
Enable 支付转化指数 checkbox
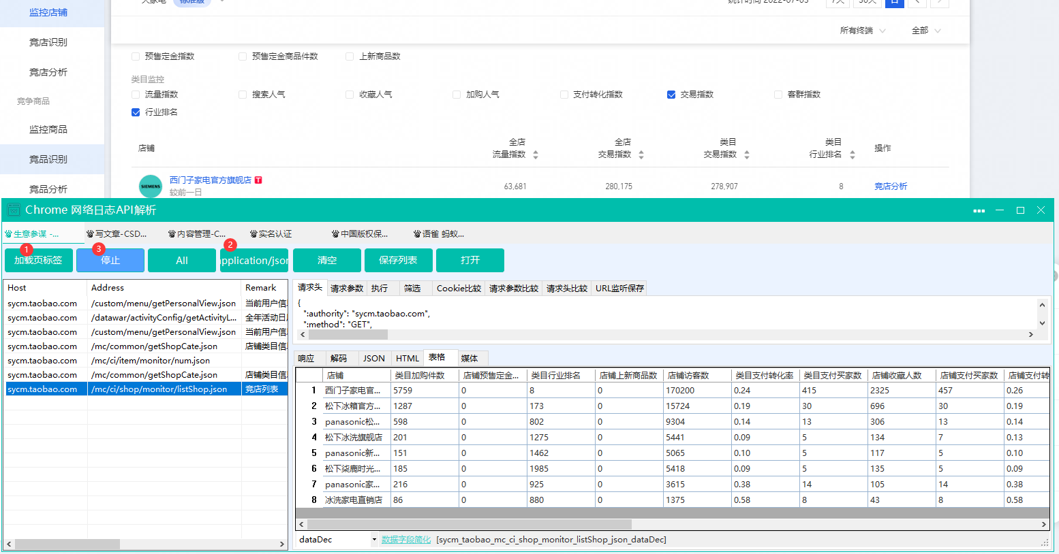tap(564, 95)
